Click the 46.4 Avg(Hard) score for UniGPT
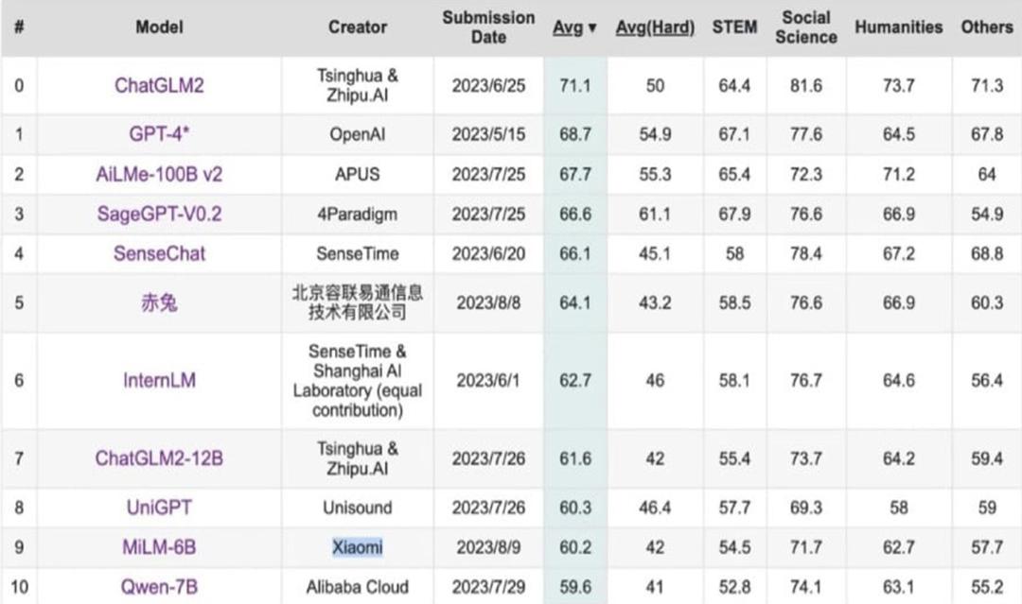This screenshot has width=1022, height=604. [655, 508]
